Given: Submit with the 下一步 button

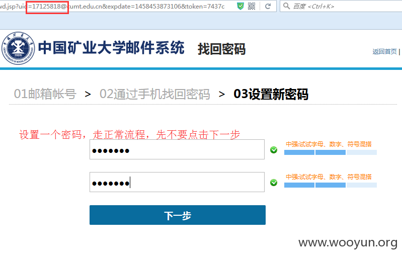Looking at the screenshot, I should point(178,215).
